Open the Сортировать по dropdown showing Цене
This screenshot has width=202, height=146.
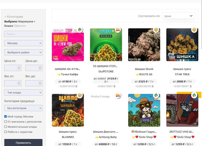pos(179,16)
